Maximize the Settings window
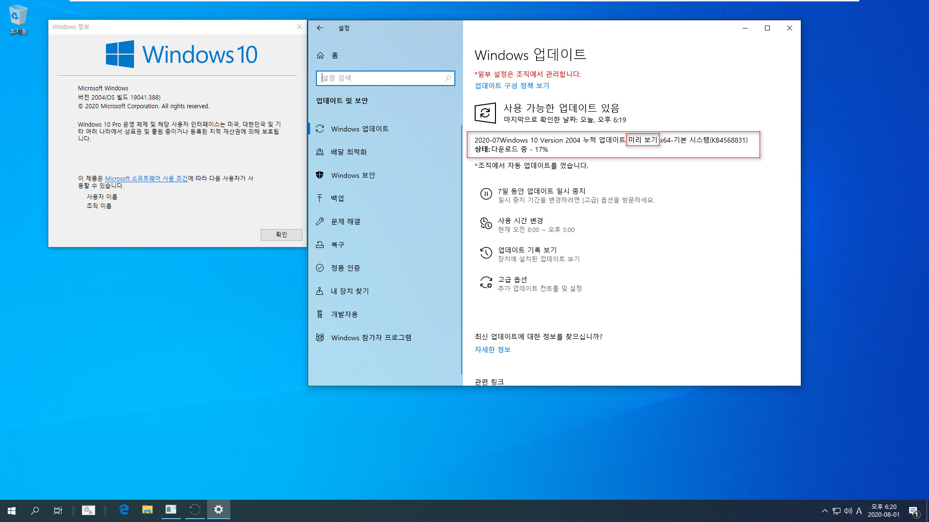929x522 pixels. point(767,28)
